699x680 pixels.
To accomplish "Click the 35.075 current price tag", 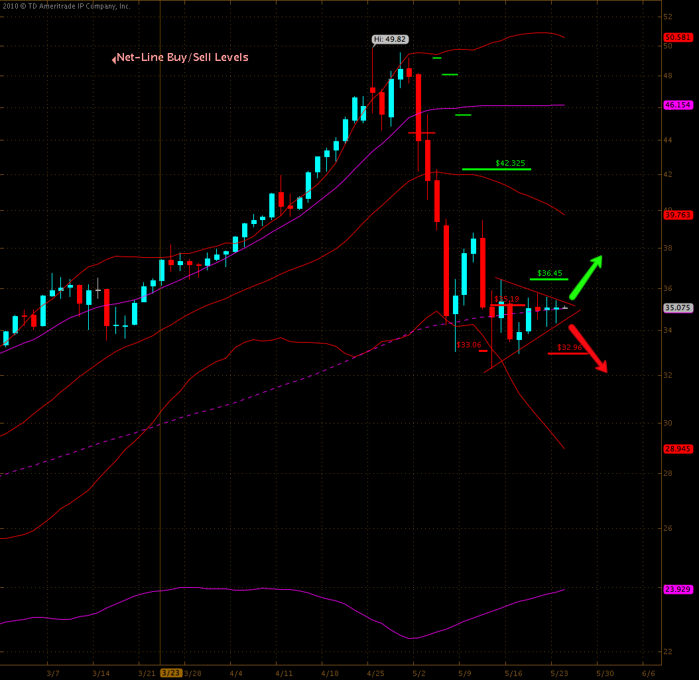I will 678,308.
